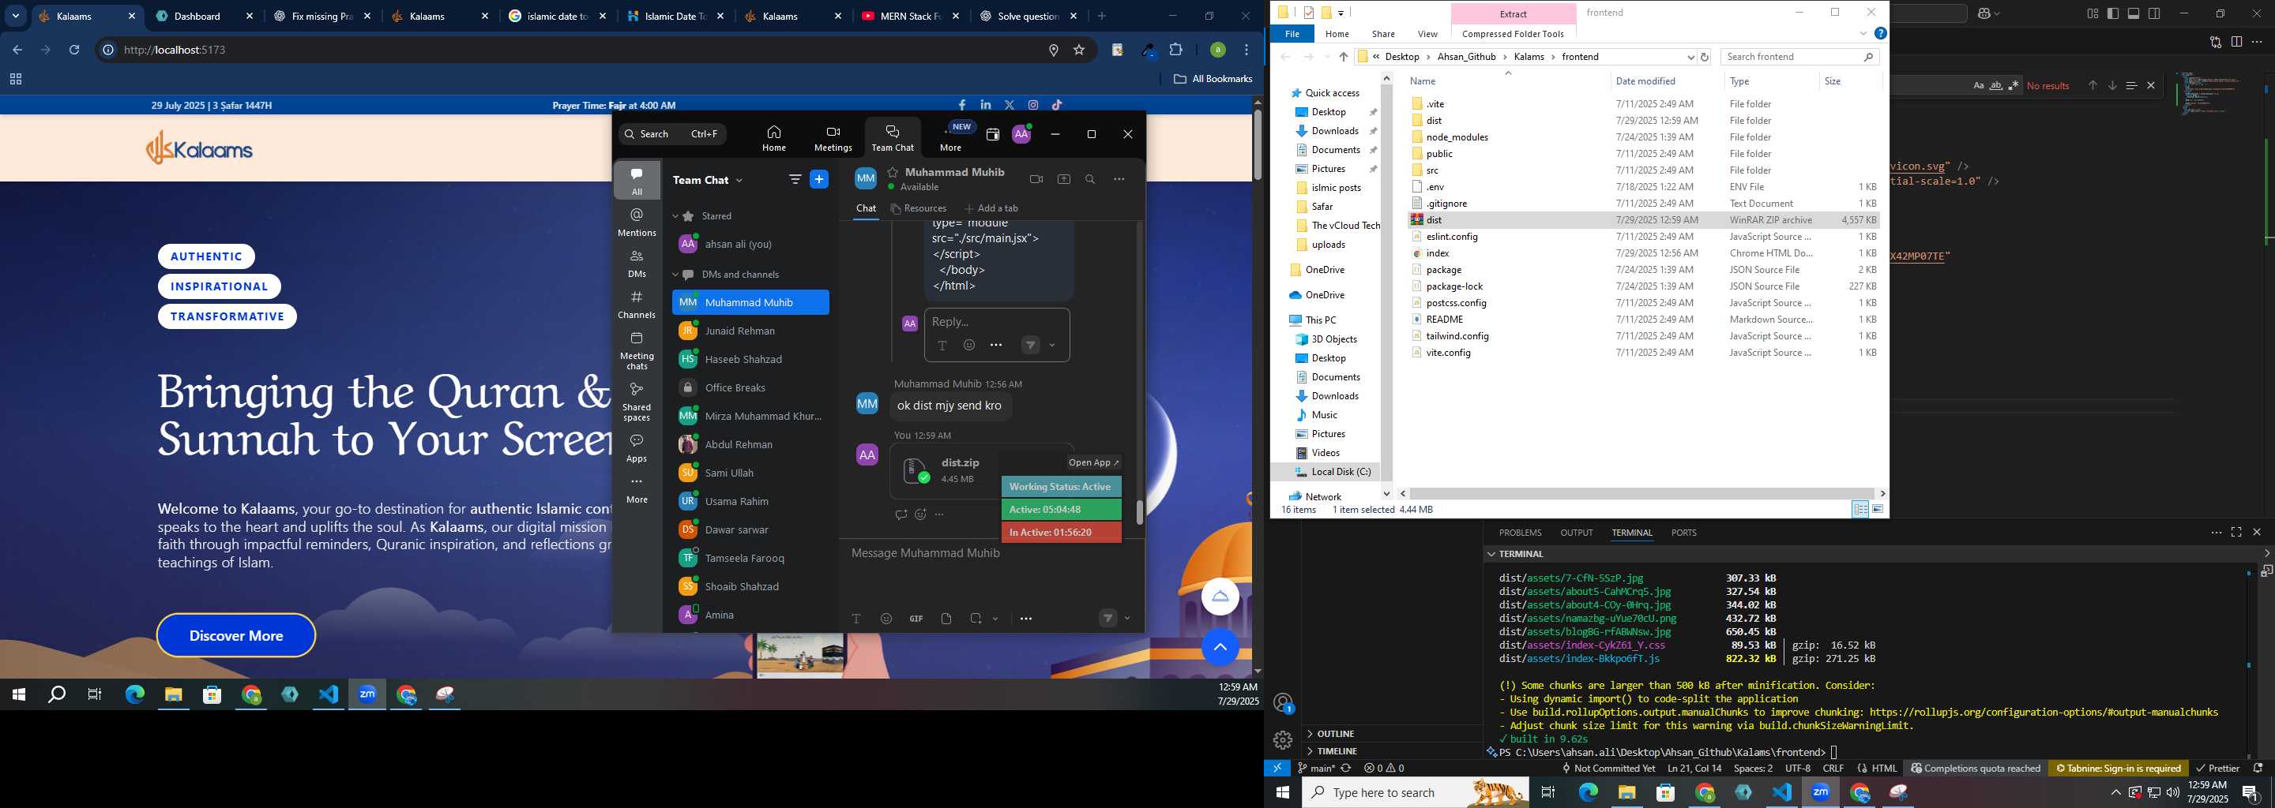This screenshot has height=808, width=2275.
Task: Open the screenshot options dropdown arrow
Action: 995,619
